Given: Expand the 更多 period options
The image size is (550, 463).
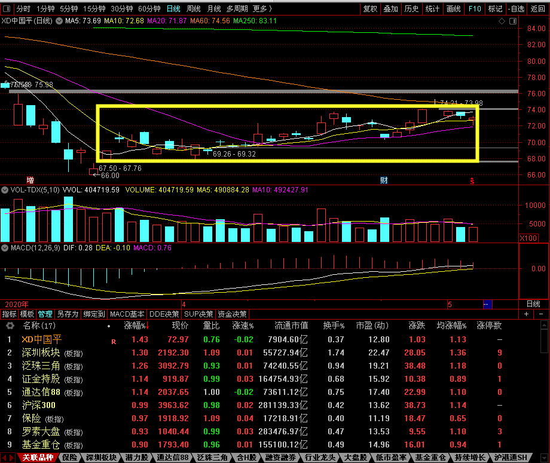Looking at the screenshot, I should 262,8.
